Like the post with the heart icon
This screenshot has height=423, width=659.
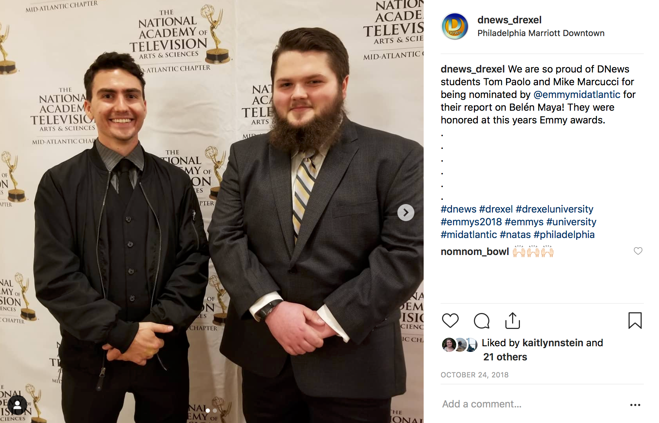click(x=450, y=320)
